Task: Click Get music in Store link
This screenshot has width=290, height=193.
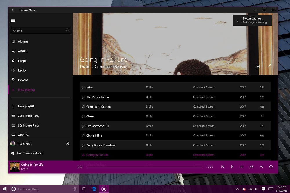Action: tap(30, 153)
